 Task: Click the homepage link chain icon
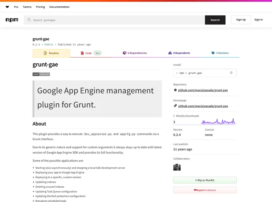click(175, 106)
